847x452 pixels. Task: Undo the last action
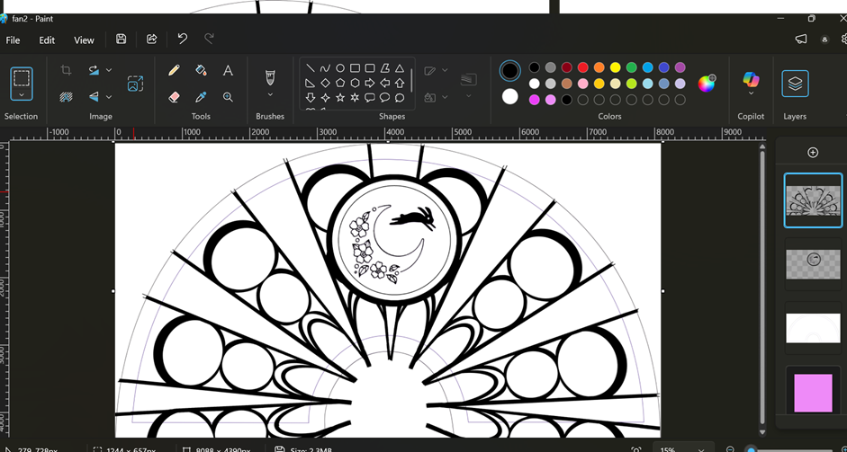[x=183, y=39]
